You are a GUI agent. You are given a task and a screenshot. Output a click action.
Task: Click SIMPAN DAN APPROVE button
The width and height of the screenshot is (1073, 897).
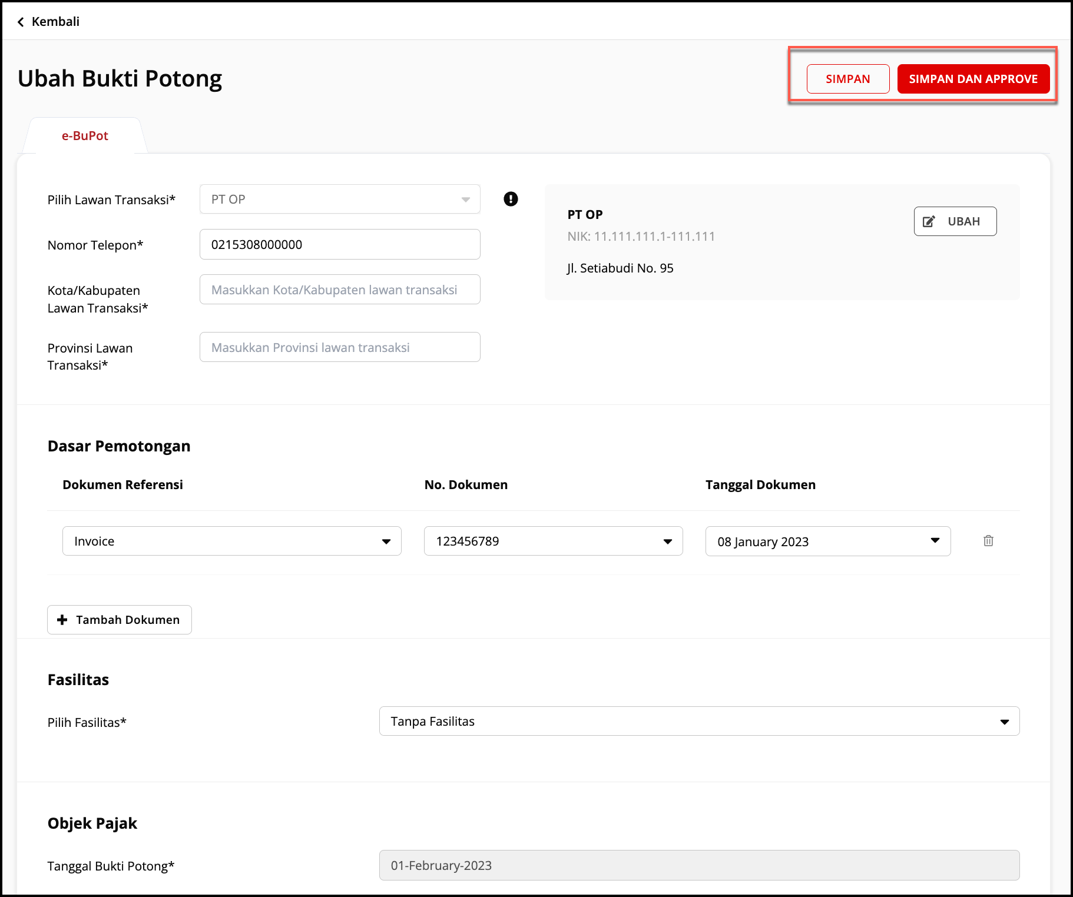point(973,79)
